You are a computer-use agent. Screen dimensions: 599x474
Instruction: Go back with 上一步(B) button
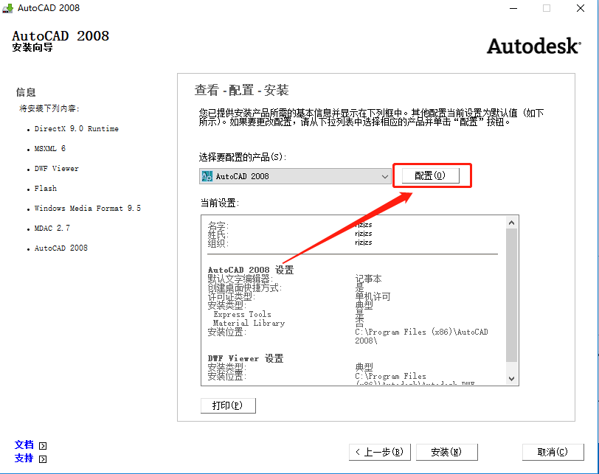[379, 452]
